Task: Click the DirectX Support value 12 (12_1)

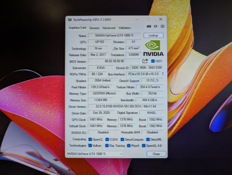Action: [x=152, y=80]
